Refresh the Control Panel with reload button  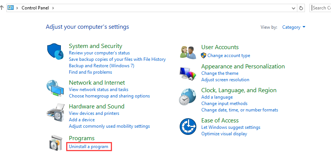pos(301,8)
